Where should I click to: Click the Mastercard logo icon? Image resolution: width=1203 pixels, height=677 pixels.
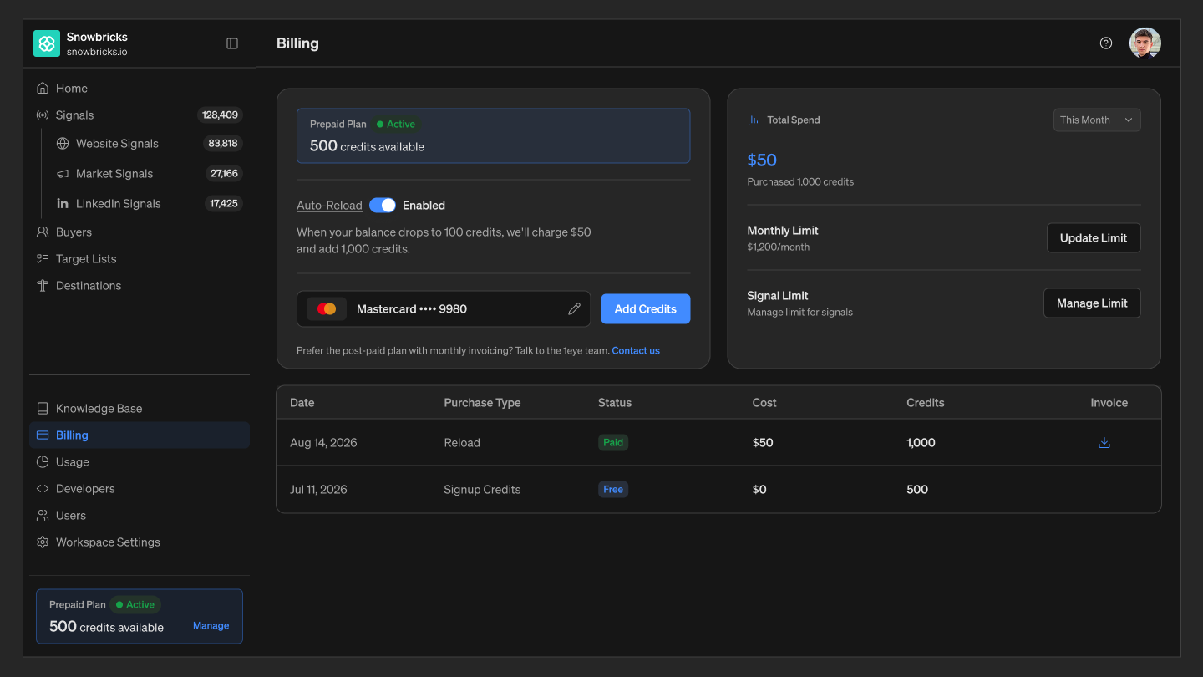(x=327, y=309)
